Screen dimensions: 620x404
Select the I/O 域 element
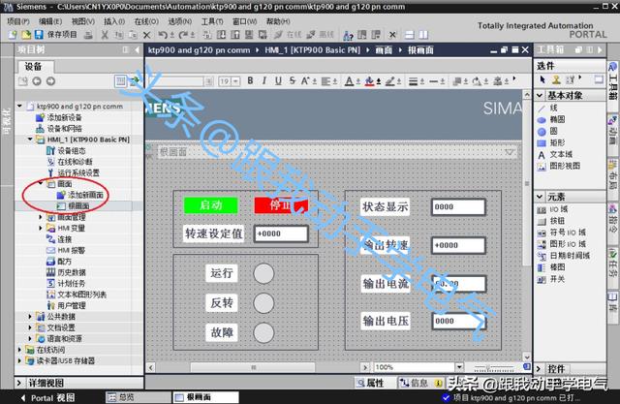point(553,209)
